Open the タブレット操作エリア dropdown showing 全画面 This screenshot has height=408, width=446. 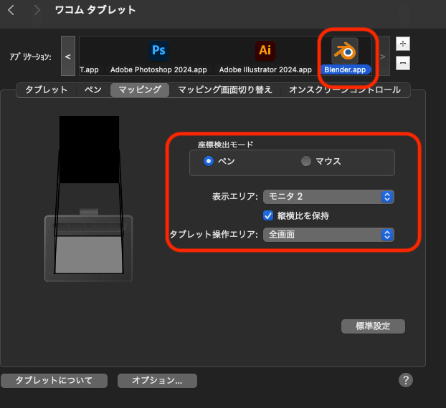tap(328, 235)
